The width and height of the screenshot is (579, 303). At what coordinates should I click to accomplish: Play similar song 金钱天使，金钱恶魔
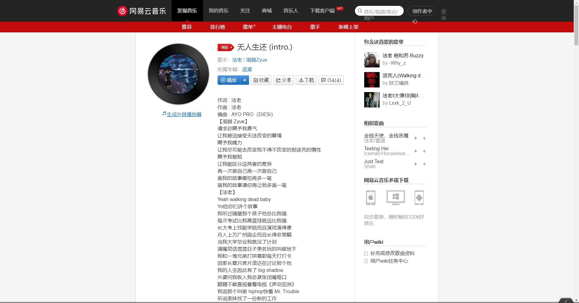coord(416,138)
